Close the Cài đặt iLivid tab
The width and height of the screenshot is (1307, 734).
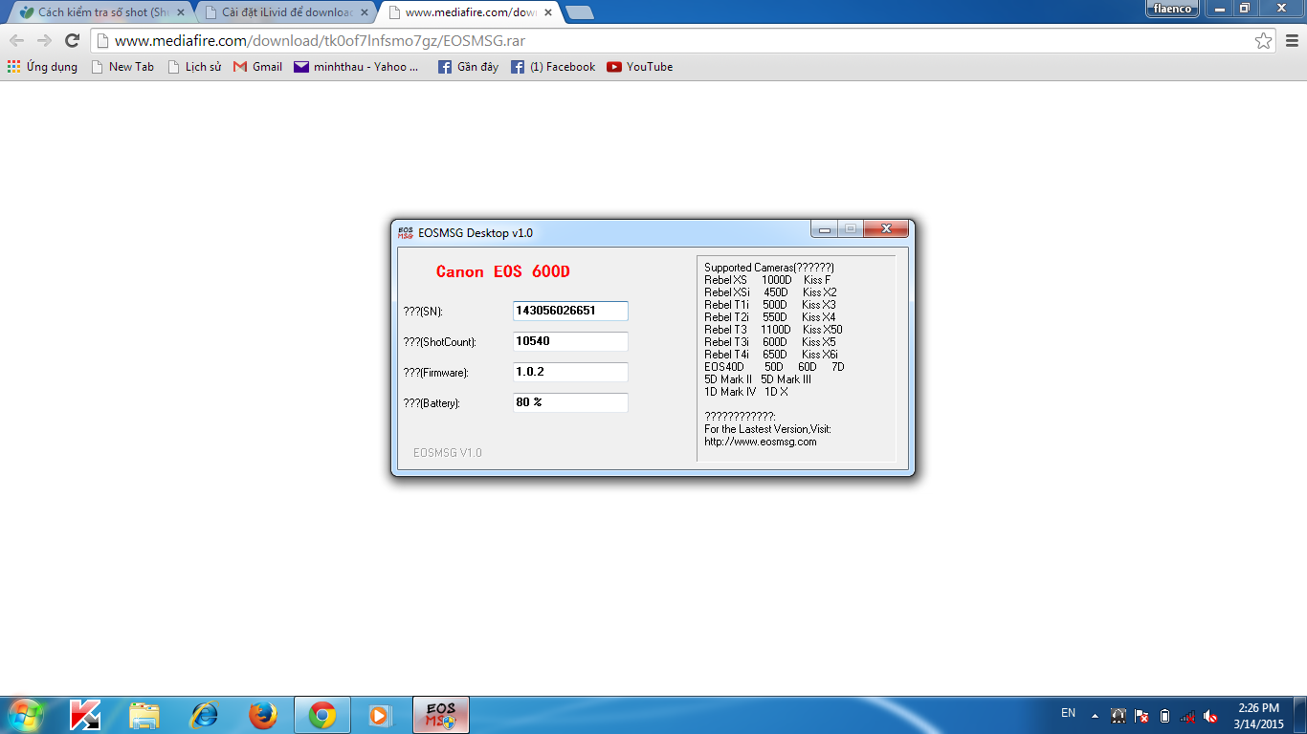[x=365, y=12]
